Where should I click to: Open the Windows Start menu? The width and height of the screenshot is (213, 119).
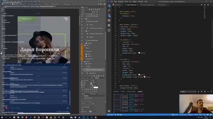click(x=2, y=117)
